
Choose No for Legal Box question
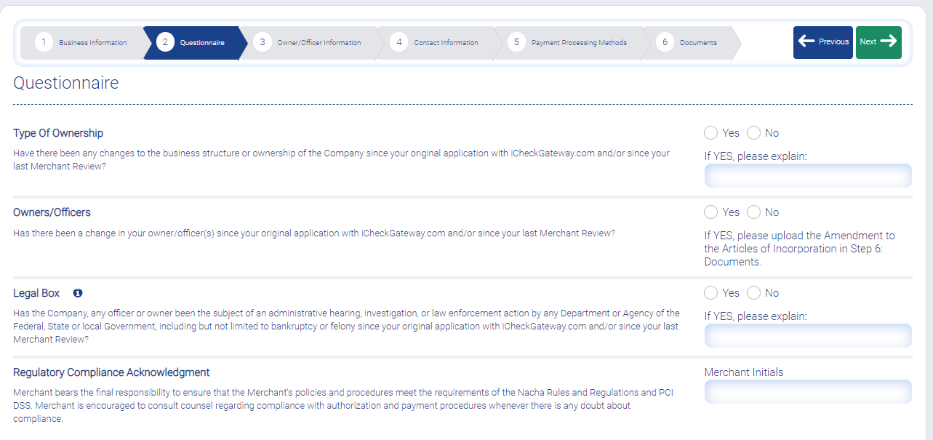point(753,293)
